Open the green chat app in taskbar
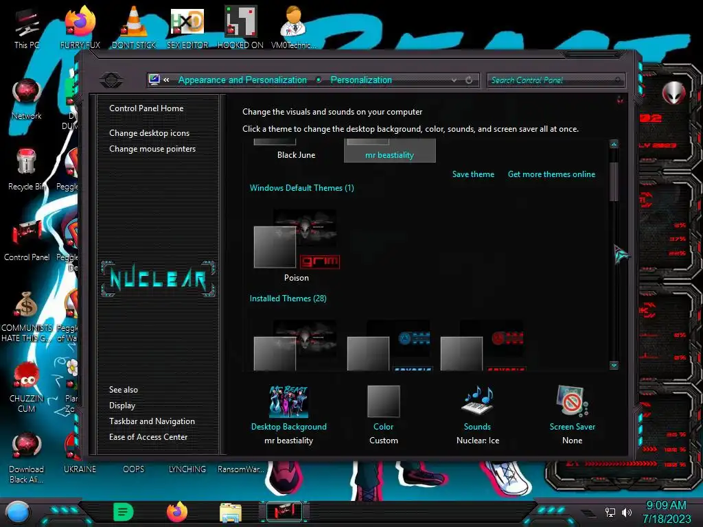This screenshot has height=527, width=703. [124, 512]
